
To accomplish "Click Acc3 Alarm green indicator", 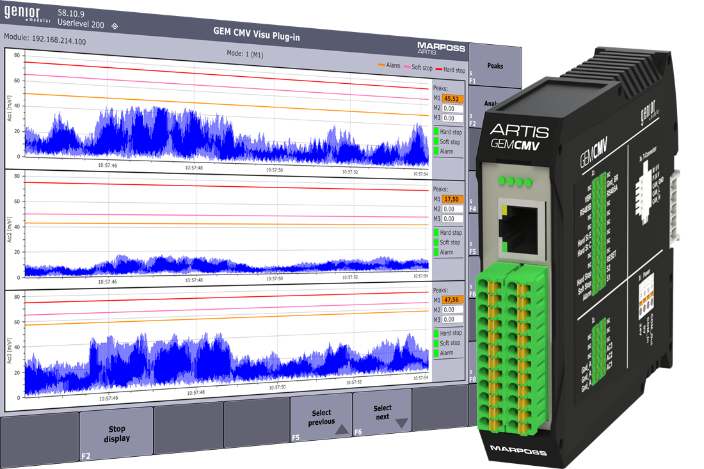I will pos(436,353).
